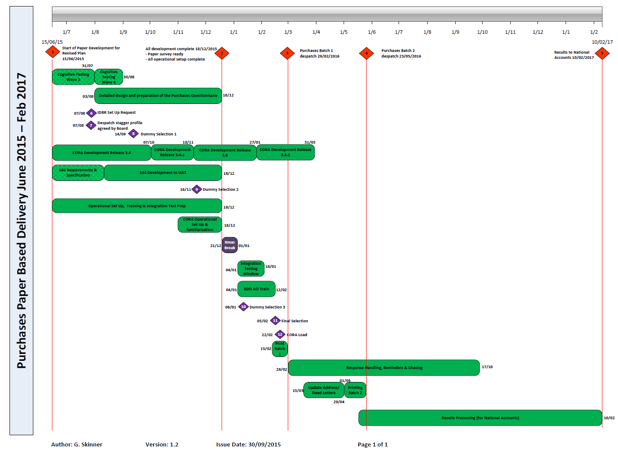Click red milestone diamond 3 Purchases Batch 1

(x=287, y=54)
